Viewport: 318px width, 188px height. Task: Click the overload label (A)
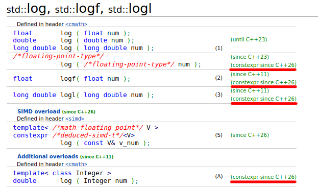coord(219,177)
